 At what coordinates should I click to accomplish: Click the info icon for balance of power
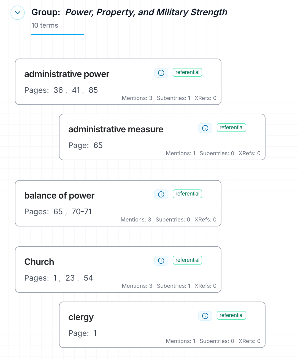(161, 194)
